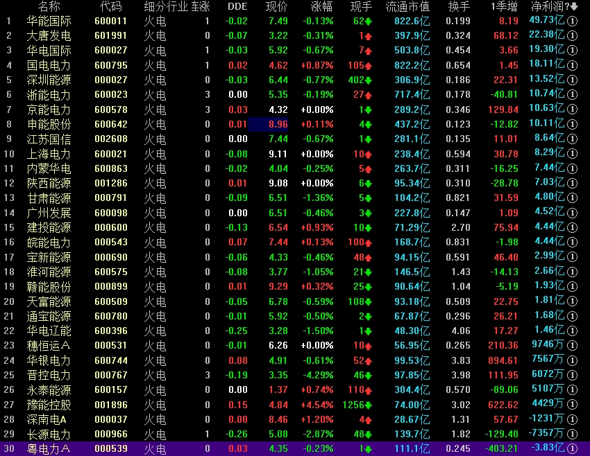
Task: Sort by 涨幅 column header
Action: 322,6
